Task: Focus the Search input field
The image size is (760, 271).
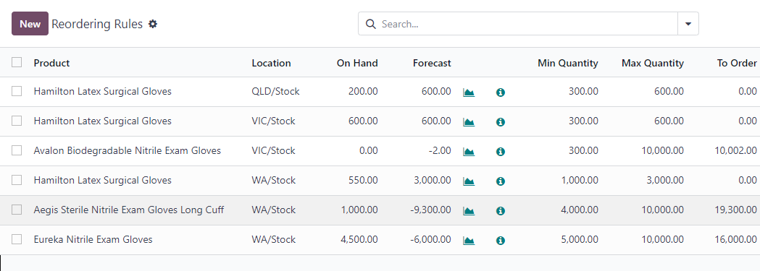Action: click(x=527, y=24)
